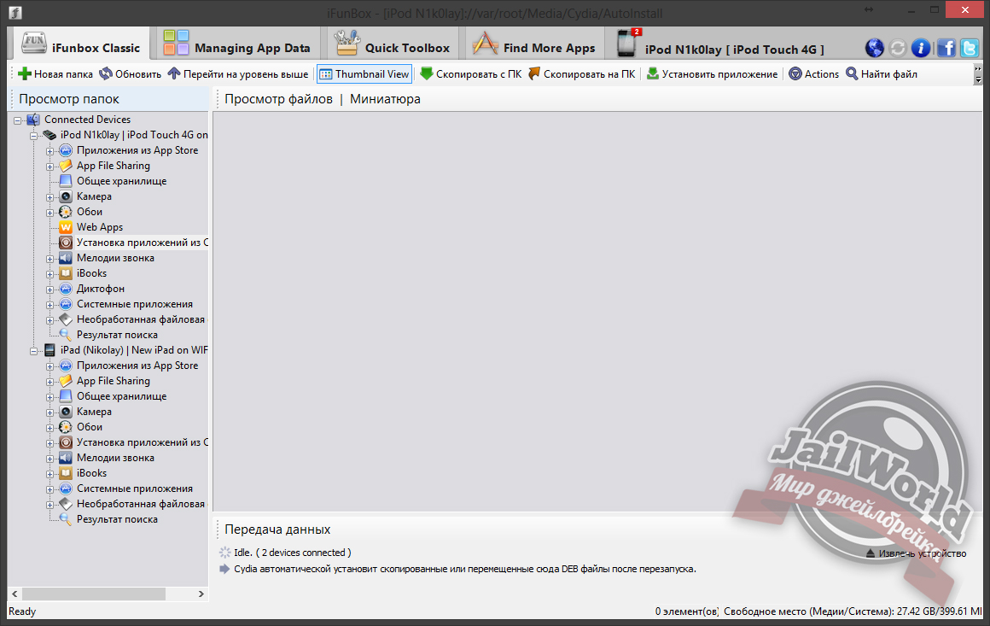Click folder tree scrollbar right arrow
990x626 pixels.
(x=201, y=594)
